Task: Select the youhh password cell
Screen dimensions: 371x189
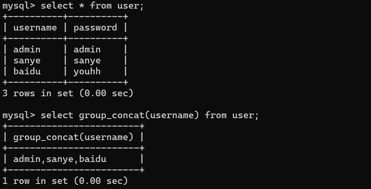Action: coord(87,72)
